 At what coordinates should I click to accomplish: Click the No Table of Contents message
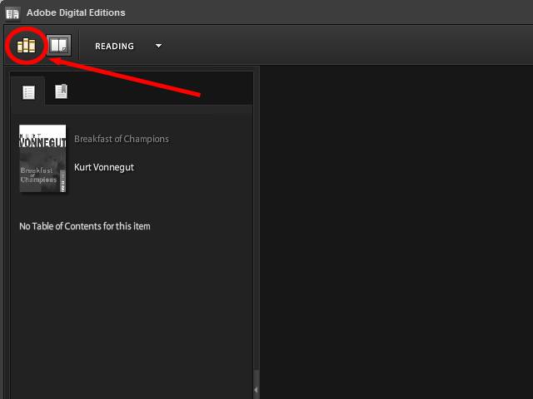[85, 226]
